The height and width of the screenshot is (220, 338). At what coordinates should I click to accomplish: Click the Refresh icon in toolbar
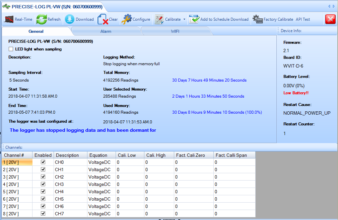point(41,19)
